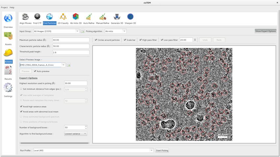Open the Results checklist icon
The image size is (280, 157).
click(8, 70)
